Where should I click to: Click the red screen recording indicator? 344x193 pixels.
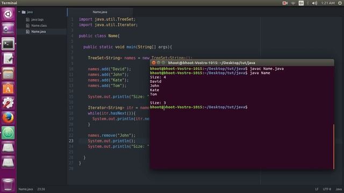click(x=285, y=3)
